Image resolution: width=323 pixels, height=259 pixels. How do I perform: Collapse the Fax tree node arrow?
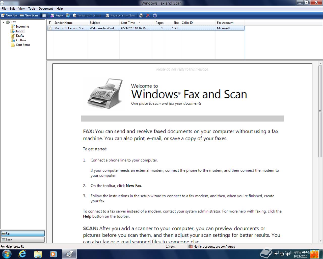pyautogui.click(x=4, y=22)
